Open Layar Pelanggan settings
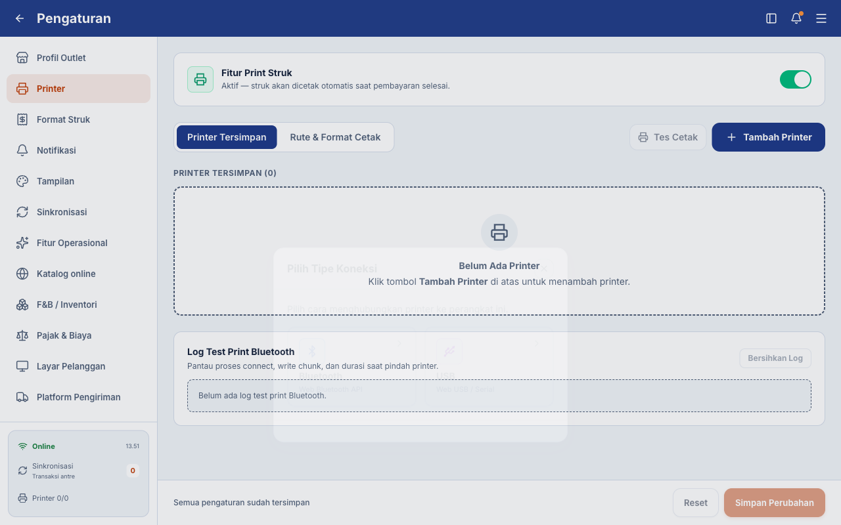This screenshot has height=525, width=841. coord(79,366)
